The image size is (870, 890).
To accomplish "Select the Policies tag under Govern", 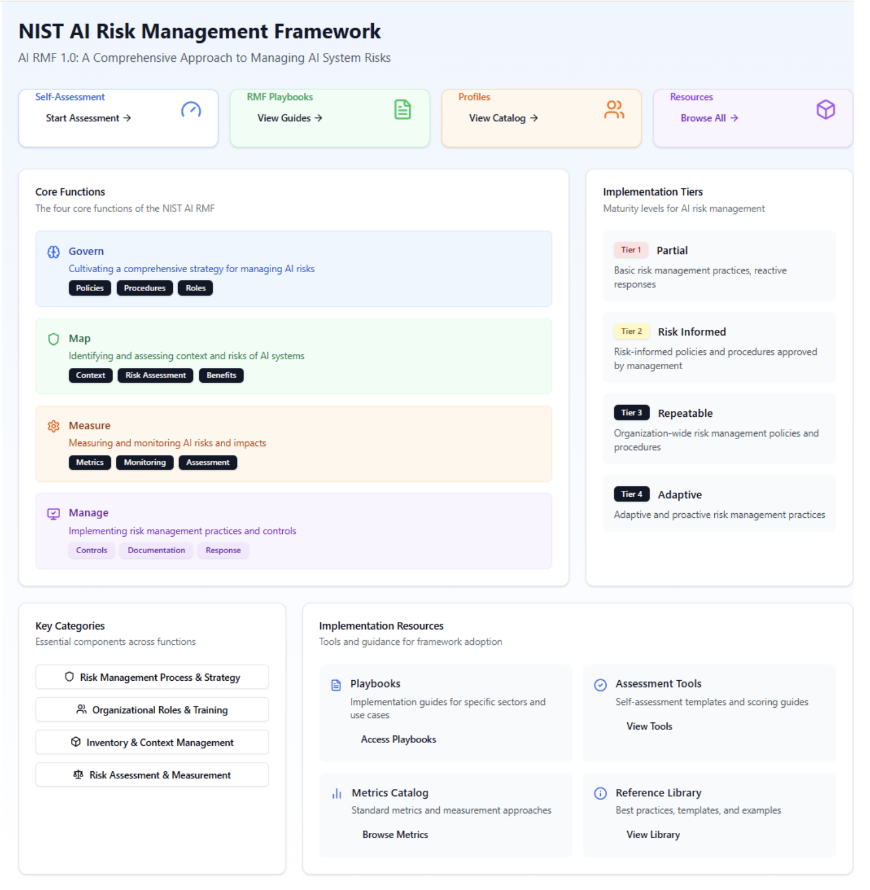I will [90, 288].
